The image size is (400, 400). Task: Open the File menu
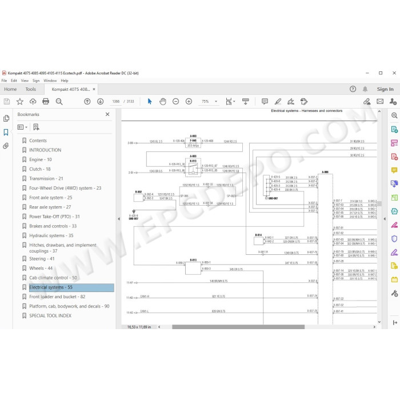5,81
